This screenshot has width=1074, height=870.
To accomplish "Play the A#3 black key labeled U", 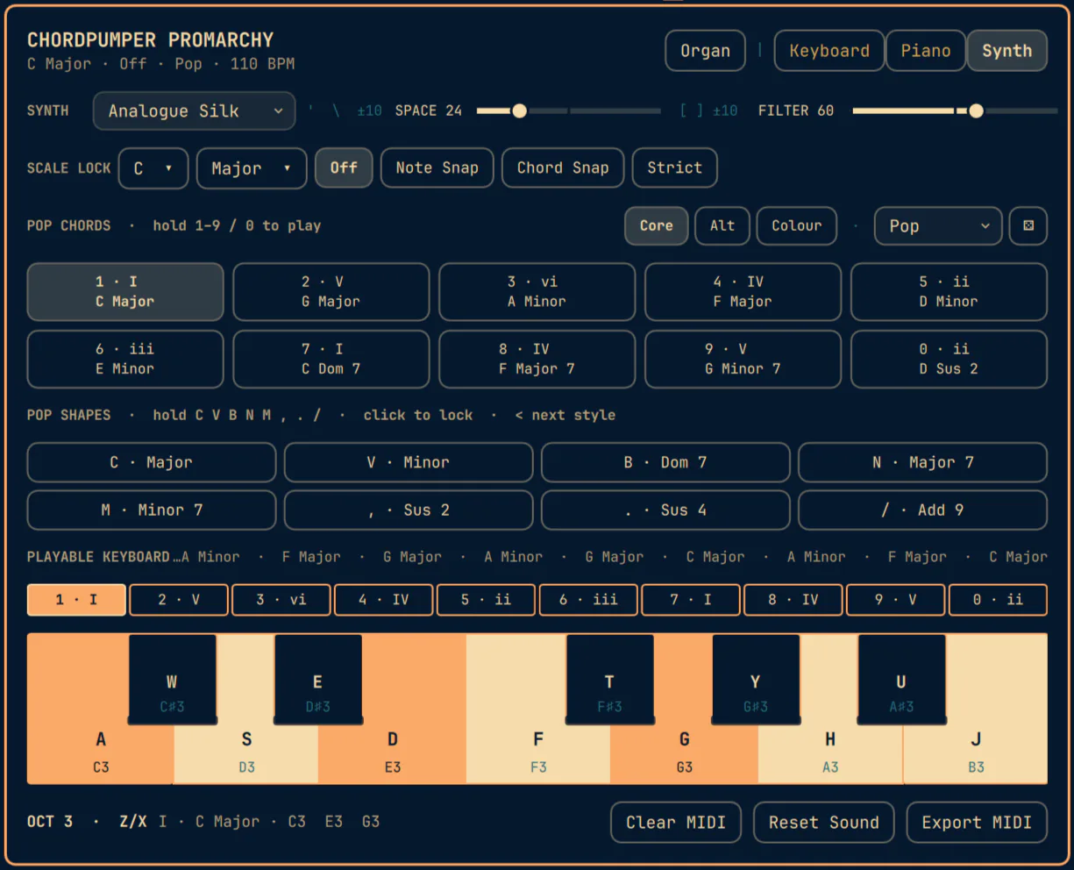I will (901, 679).
